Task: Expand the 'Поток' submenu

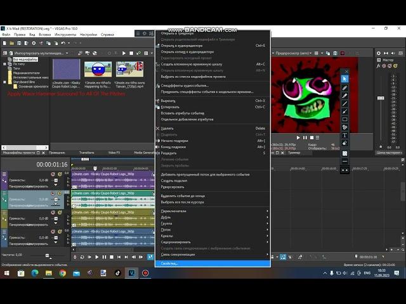Action: (214, 230)
